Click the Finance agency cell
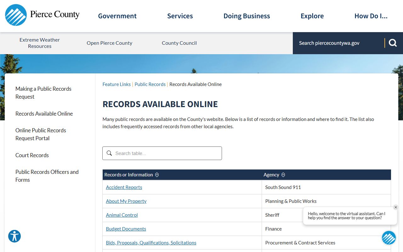This screenshot has width=403, height=252. [x=326, y=229]
